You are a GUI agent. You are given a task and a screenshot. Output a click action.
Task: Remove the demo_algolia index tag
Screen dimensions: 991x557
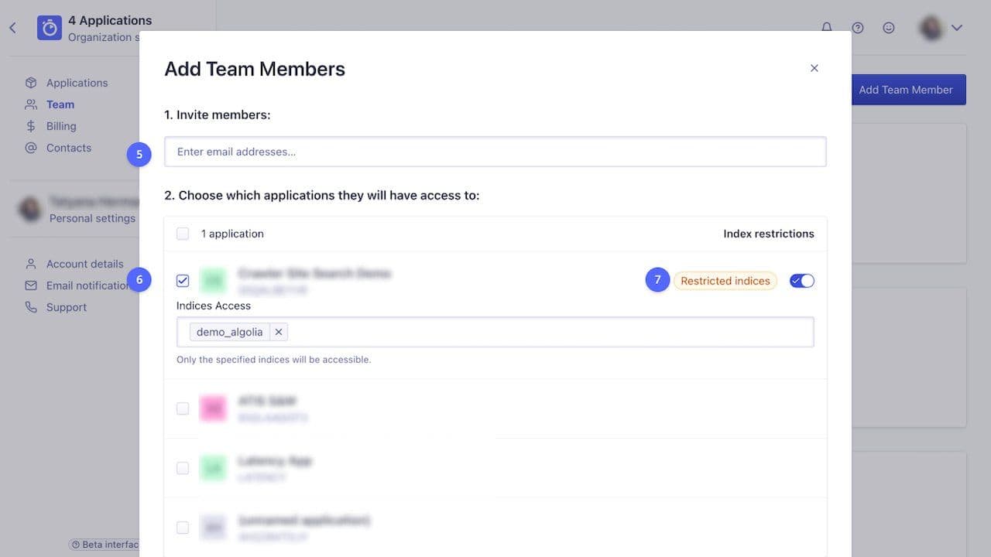click(x=279, y=332)
